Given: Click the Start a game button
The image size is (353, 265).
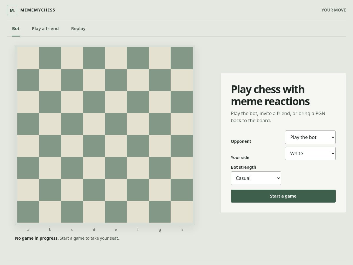Looking at the screenshot, I should coord(283,196).
